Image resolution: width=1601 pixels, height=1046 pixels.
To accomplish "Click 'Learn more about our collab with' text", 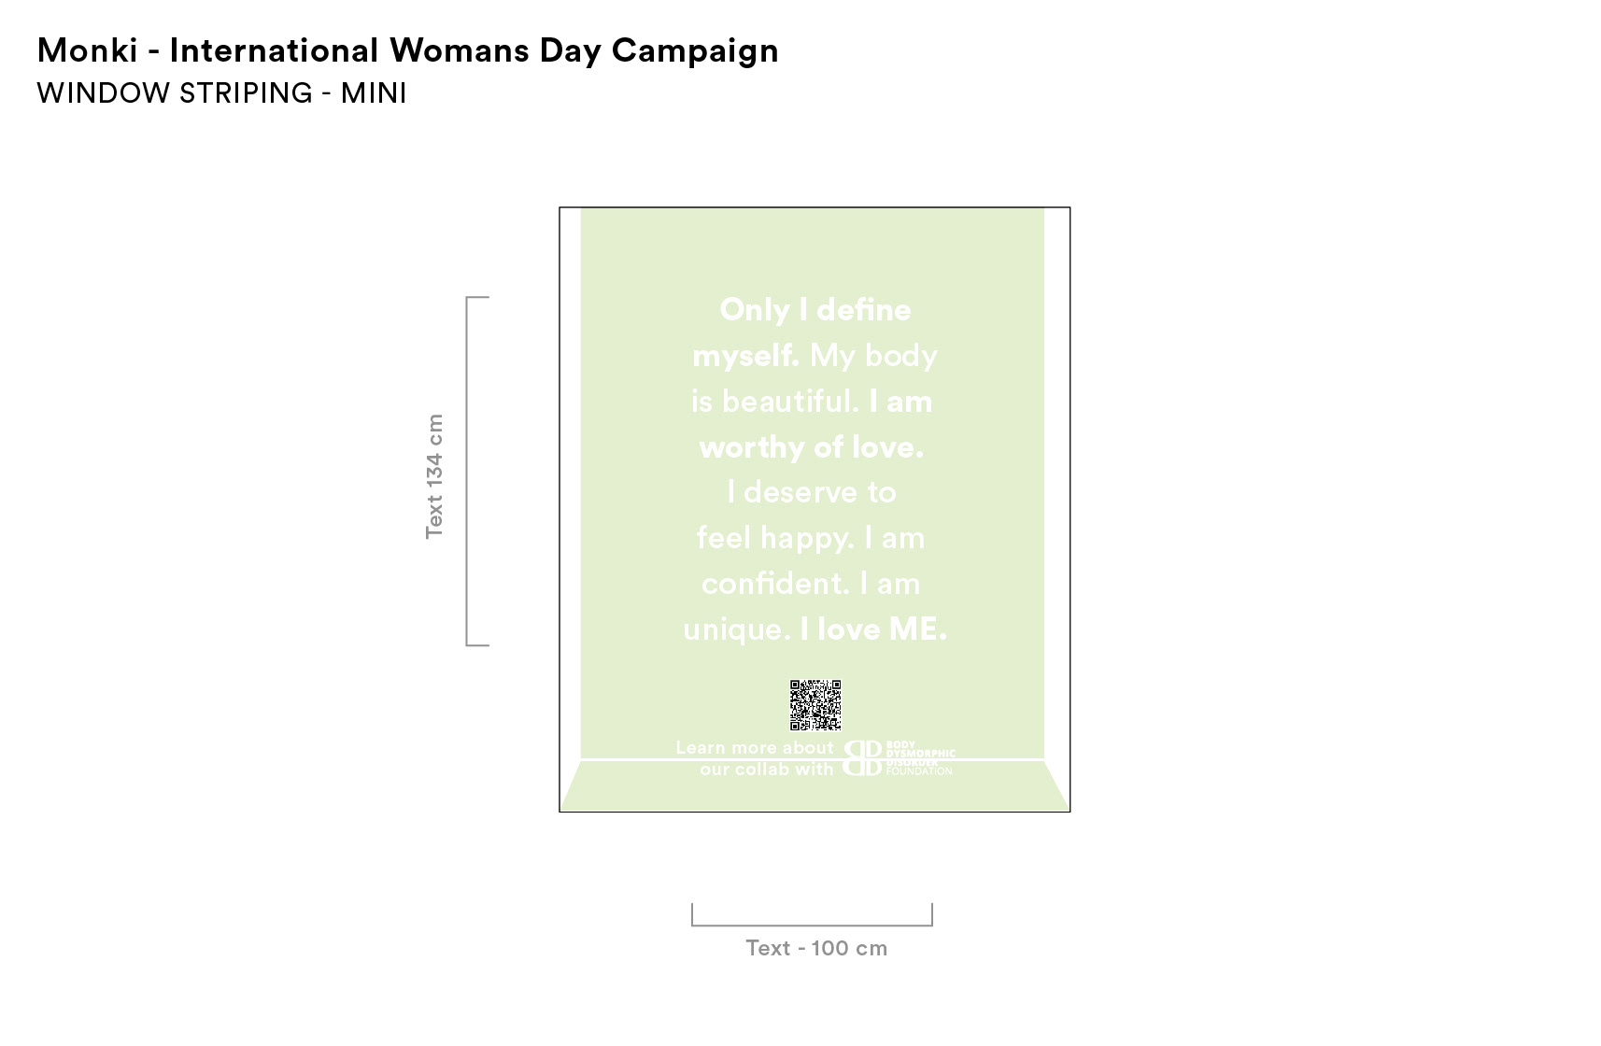I will point(755,758).
